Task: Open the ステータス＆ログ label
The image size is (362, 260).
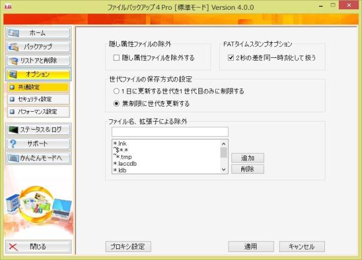Action: coord(41,130)
